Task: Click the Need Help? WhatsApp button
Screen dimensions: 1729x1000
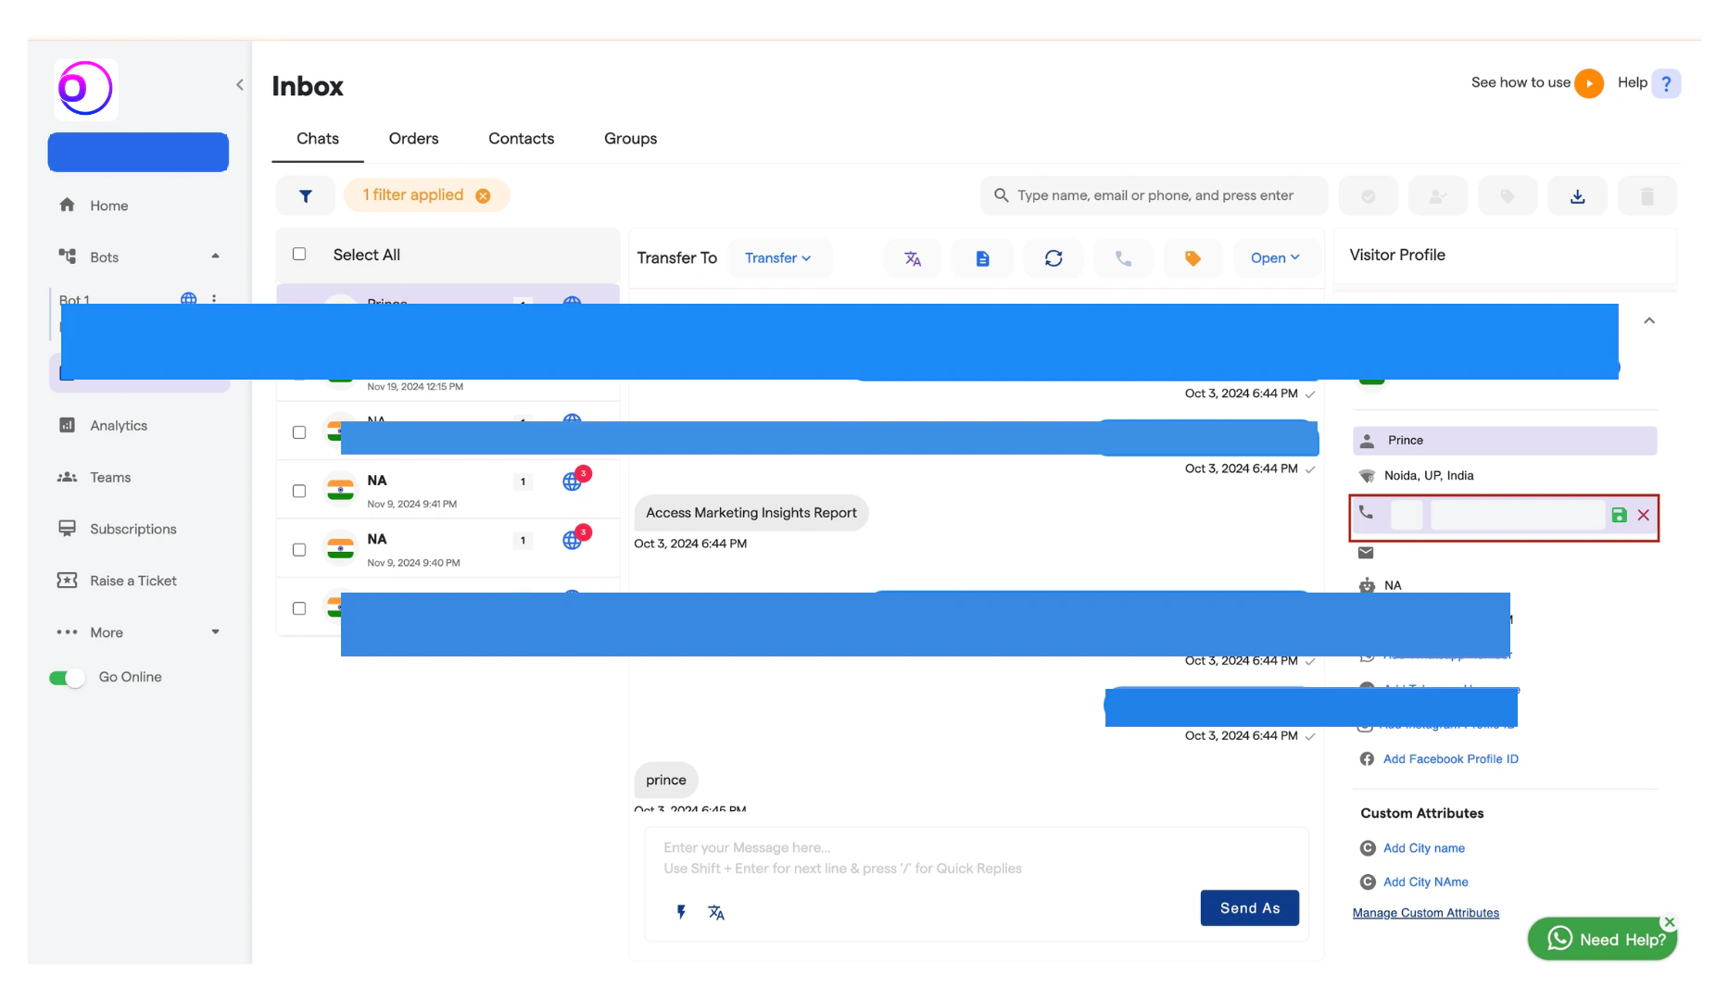Action: [x=1603, y=939]
